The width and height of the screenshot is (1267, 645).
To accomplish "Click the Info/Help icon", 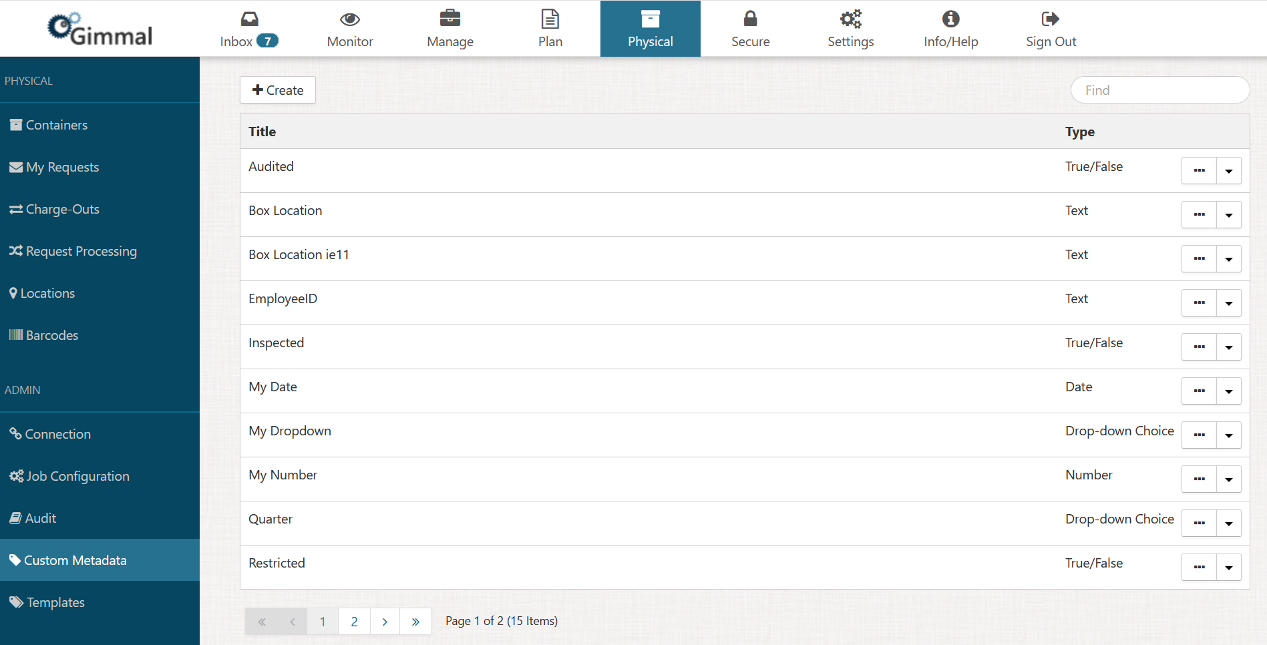I will coord(950,19).
